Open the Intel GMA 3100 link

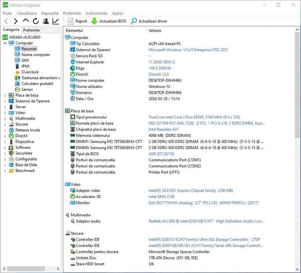tap(162, 196)
